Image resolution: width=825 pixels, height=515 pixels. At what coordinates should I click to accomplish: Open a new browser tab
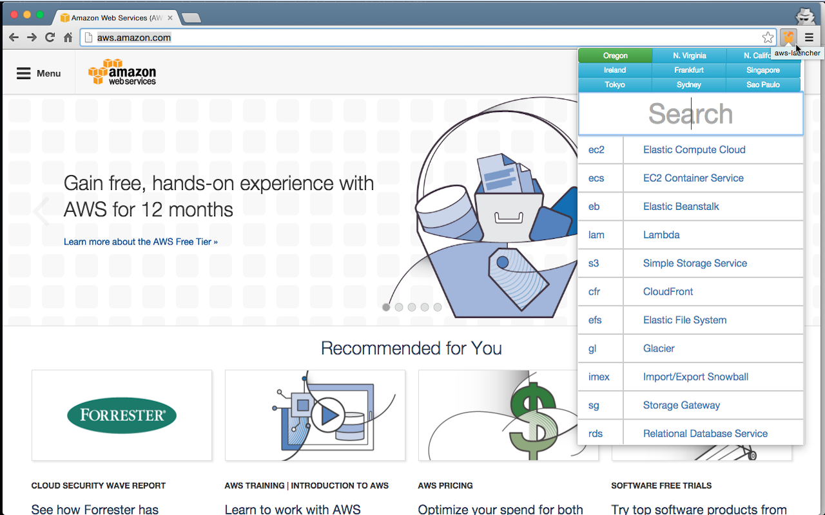(x=191, y=18)
